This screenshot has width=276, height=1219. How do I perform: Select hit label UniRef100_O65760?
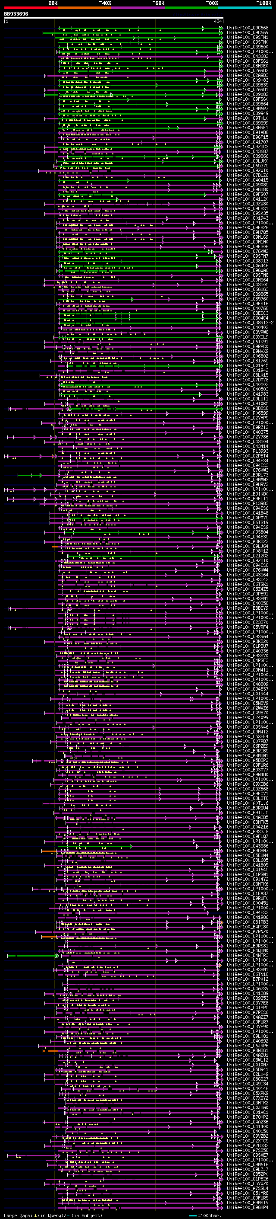pyautogui.click(x=247, y=299)
